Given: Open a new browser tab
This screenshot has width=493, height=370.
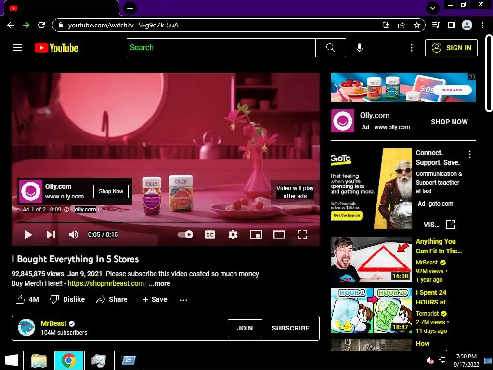Looking at the screenshot, I should 130,8.
